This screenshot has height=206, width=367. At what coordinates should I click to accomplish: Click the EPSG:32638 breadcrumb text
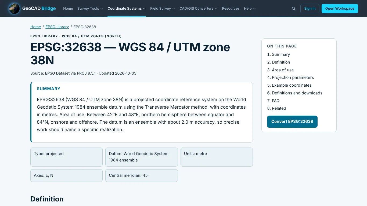click(x=85, y=27)
